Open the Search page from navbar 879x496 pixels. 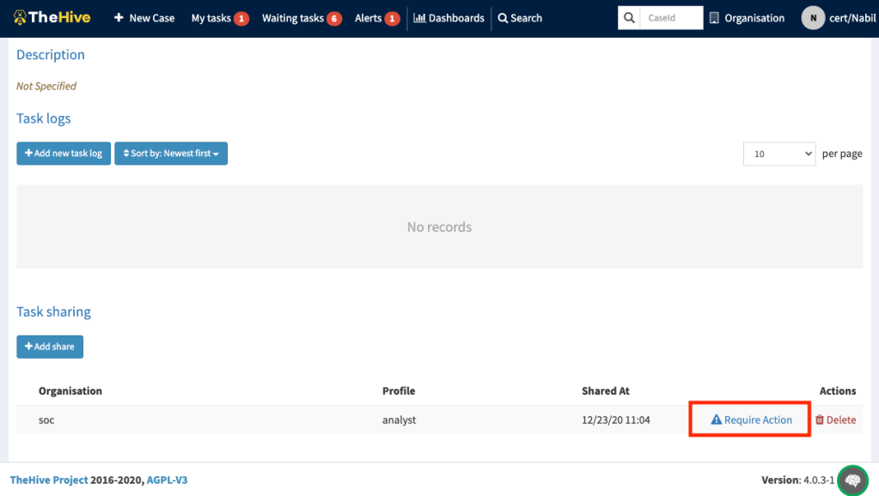[520, 18]
